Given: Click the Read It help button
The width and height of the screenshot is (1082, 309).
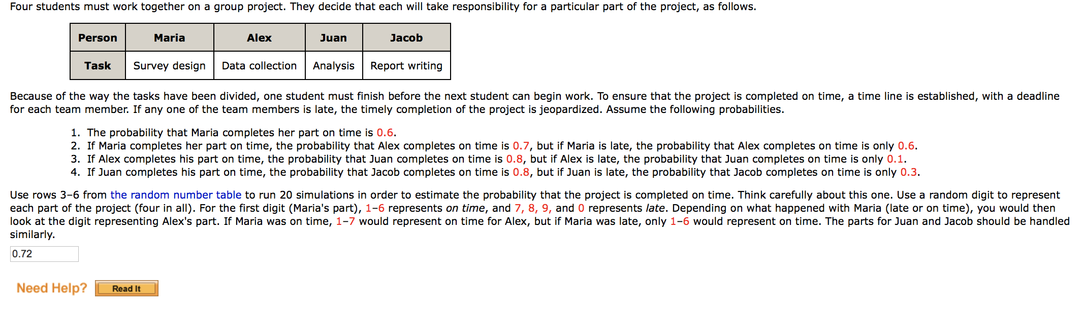Looking at the screenshot, I should [126, 288].
